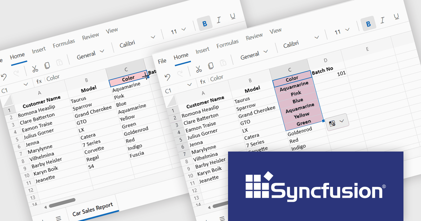The width and height of the screenshot is (421, 221).
Task: Open Insert tab in right window
Action: [202, 51]
